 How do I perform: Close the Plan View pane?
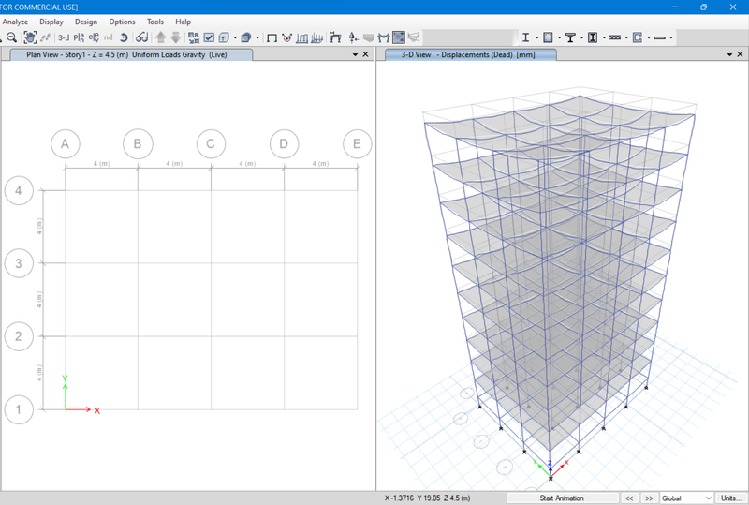365,54
